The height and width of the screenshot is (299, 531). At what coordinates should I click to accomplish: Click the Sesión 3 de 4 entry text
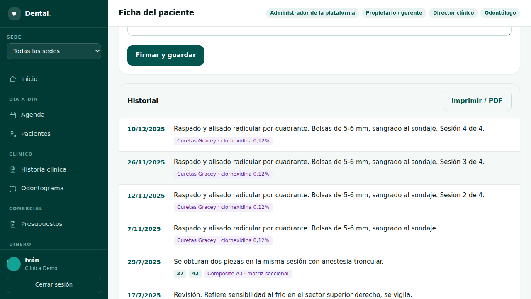point(329,162)
